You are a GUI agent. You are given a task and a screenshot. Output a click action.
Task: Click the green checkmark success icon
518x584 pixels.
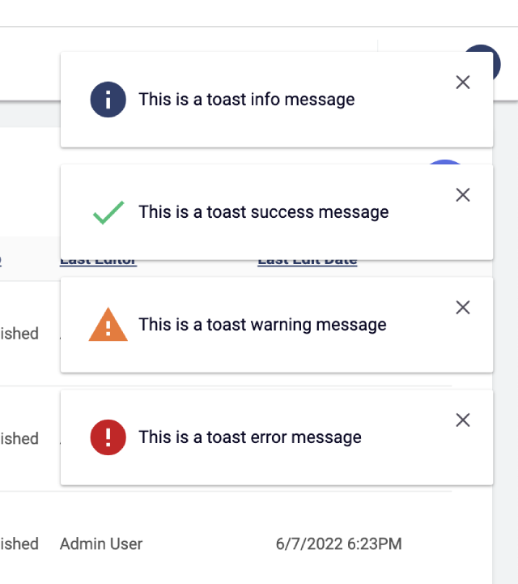click(x=108, y=212)
